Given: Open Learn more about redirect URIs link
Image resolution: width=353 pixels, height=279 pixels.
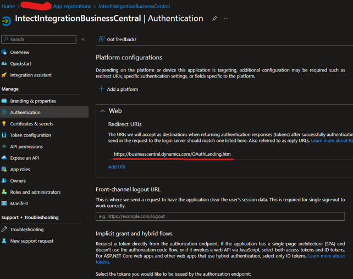Looking at the screenshot, I should pos(332,140).
